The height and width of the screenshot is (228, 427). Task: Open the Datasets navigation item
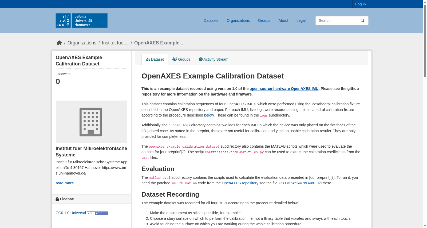point(211,20)
